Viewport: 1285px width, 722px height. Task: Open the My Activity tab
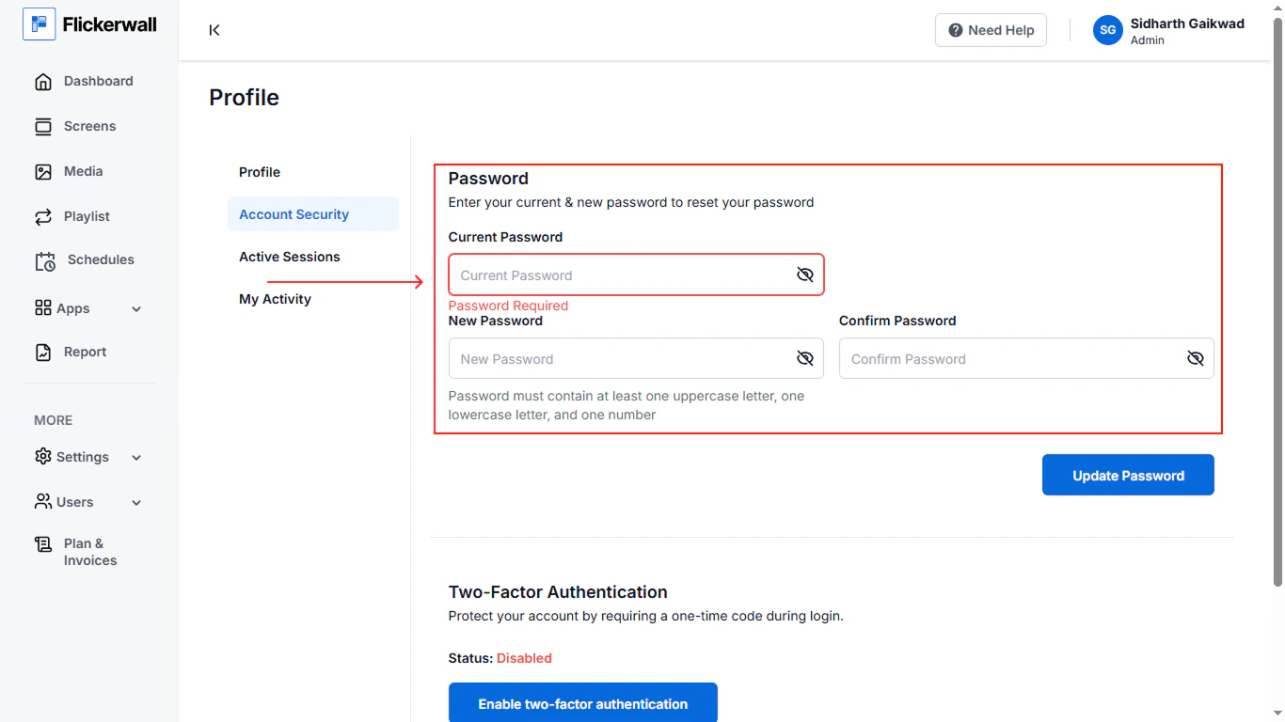tap(275, 299)
